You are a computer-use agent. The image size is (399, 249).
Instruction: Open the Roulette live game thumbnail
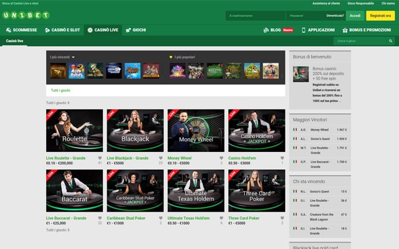coord(75,131)
